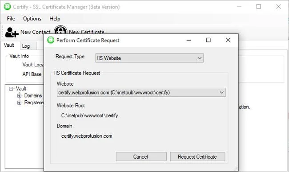Click the green icon in Perform Certificate Request dialog title

[51, 40]
